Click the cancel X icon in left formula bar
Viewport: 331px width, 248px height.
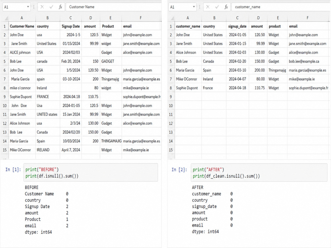(42, 7)
